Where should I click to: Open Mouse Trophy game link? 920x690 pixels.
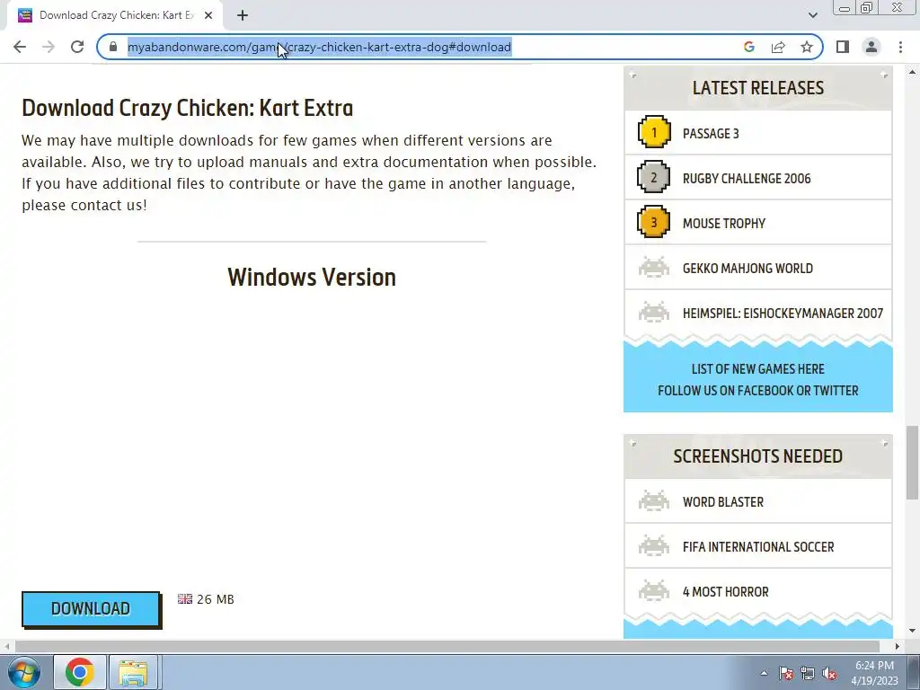point(724,223)
